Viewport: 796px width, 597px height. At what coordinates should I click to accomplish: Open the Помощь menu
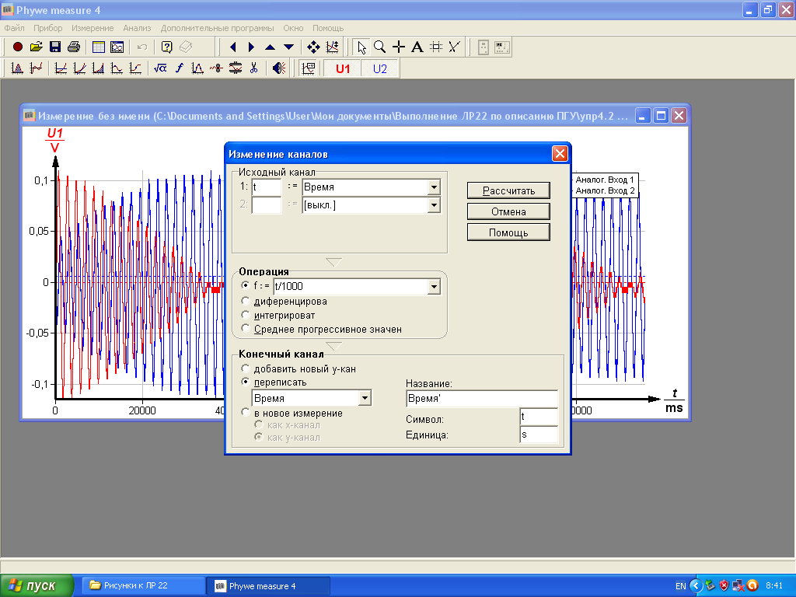328,29
